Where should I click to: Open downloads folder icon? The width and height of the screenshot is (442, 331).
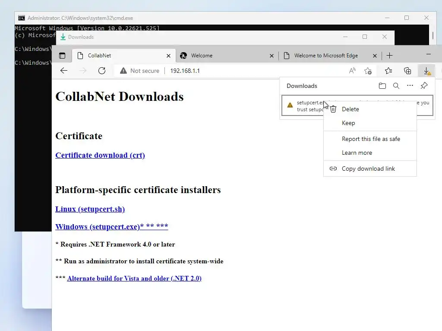pyautogui.click(x=382, y=86)
